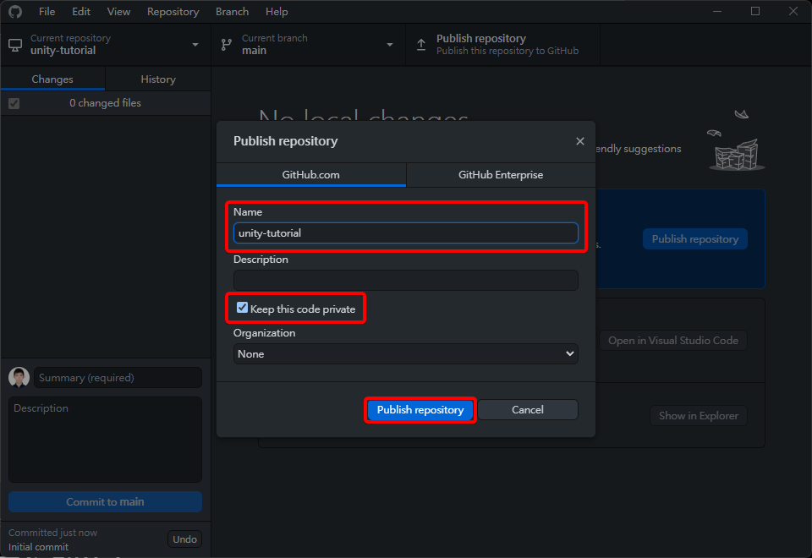Focus the Name field containing unity-tutorial
The image size is (812, 558).
[405, 233]
